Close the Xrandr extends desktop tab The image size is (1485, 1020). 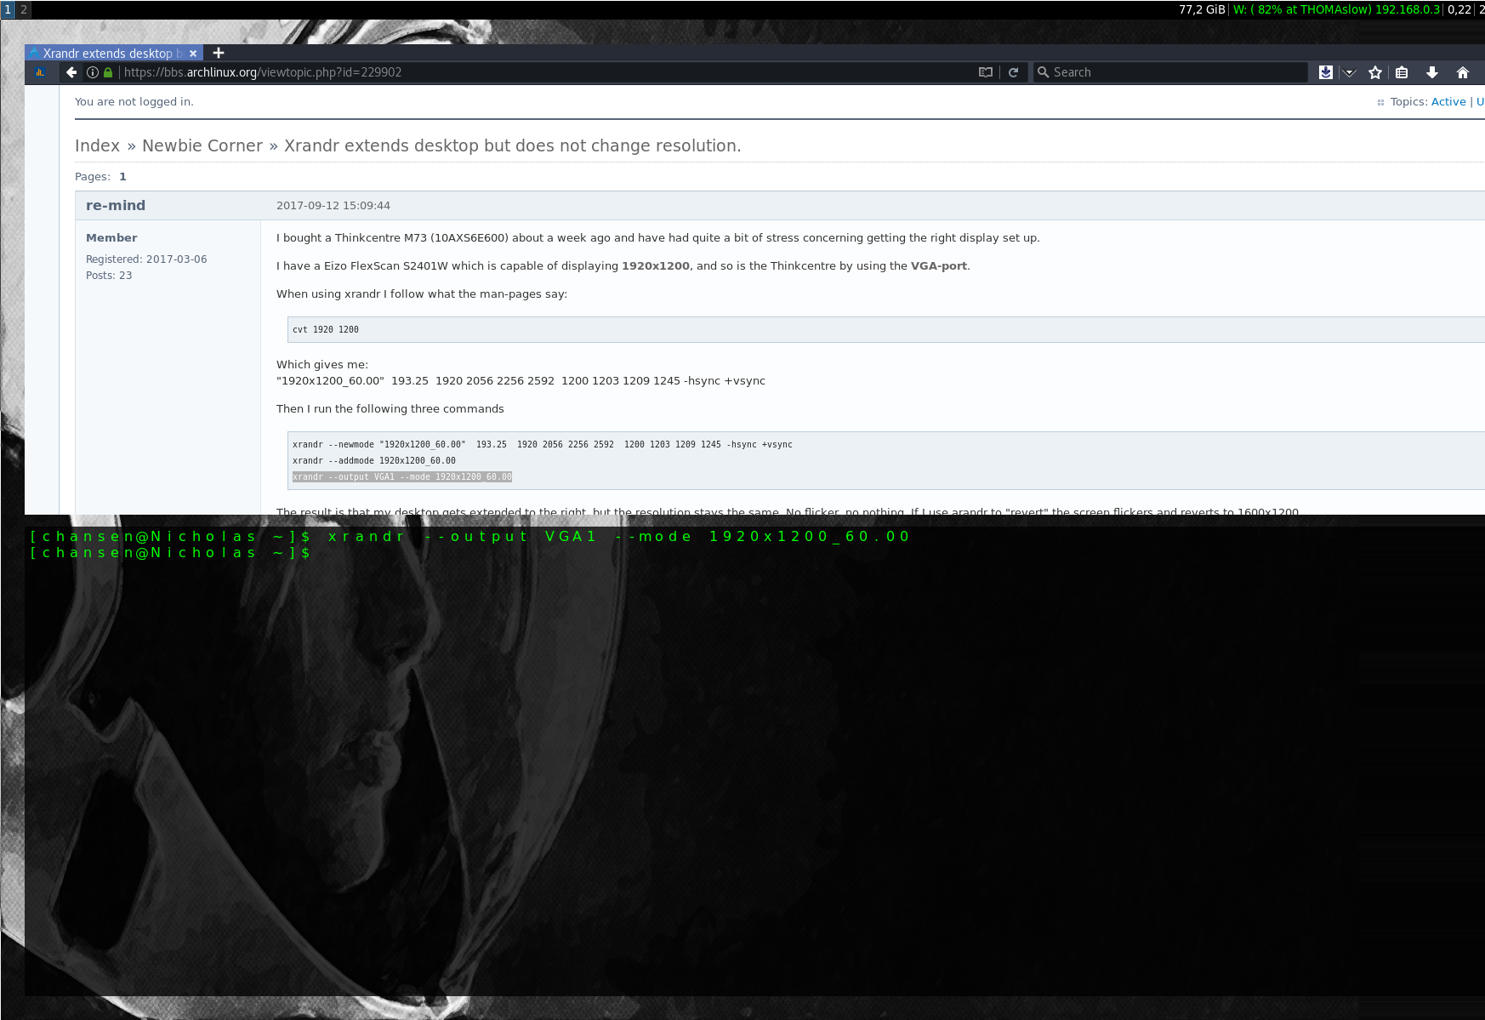[193, 53]
